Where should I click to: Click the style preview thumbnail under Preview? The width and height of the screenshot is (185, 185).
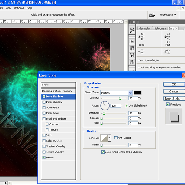pyautogui.click(x=174, y=116)
